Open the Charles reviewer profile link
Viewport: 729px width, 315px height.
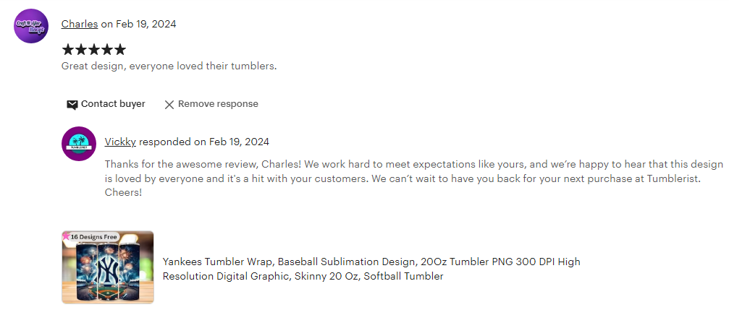(80, 24)
